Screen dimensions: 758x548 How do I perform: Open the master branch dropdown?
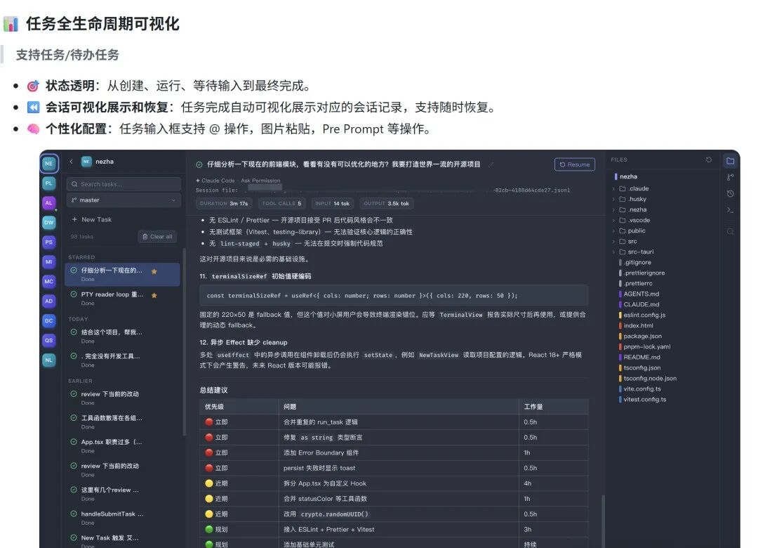point(124,200)
